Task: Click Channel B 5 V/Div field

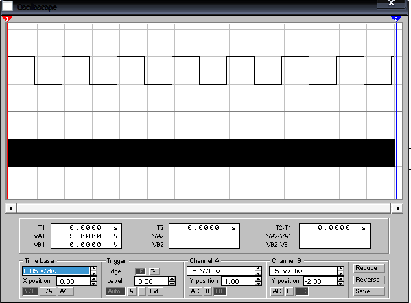Action: coord(303,271)
